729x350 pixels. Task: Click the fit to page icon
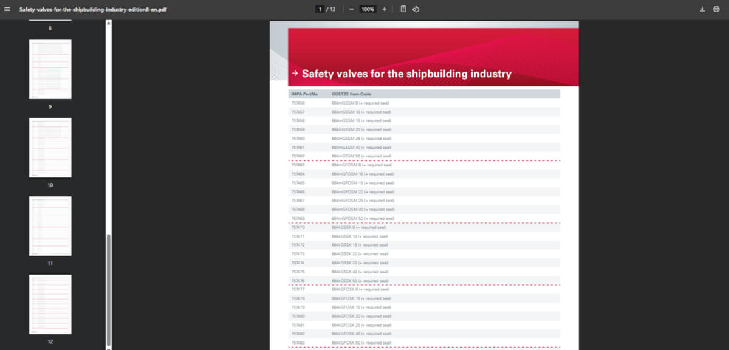coord(403,9)
